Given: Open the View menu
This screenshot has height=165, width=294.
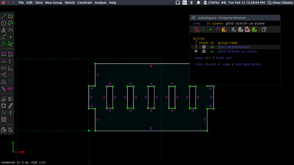Looking at the screenshot, I should coord(39,3).
